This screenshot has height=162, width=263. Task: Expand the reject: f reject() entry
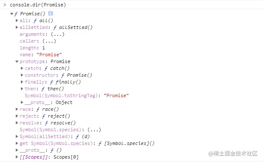(17, 116)
